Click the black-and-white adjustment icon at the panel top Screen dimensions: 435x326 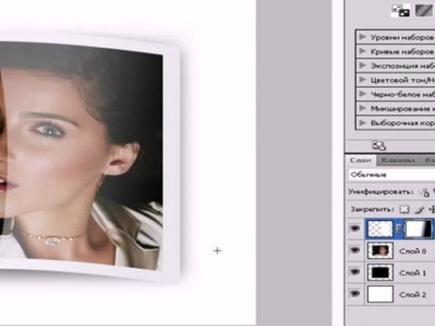(x=401, y=11)
